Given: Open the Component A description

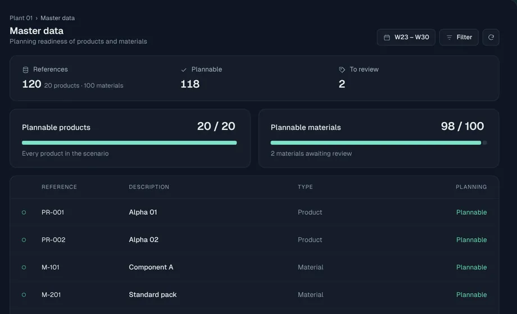Looking at the screenshot, I should tap(151, 267).
